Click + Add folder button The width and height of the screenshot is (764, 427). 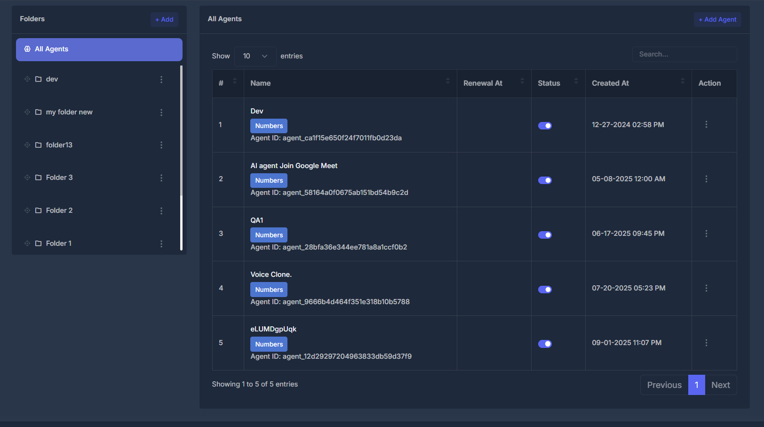click(164, 19)
